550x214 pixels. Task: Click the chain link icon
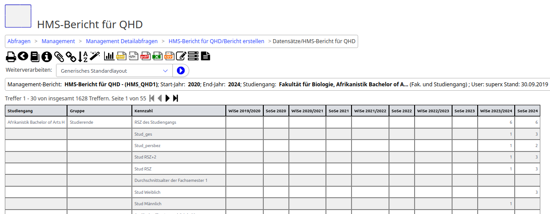tap(71, 56)
